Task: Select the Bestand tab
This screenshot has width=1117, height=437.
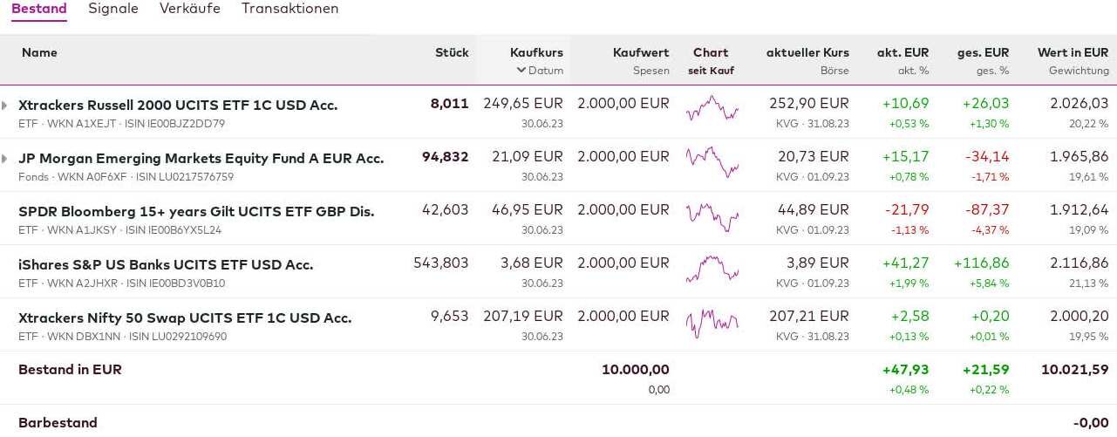Action: tap(39, 9)
